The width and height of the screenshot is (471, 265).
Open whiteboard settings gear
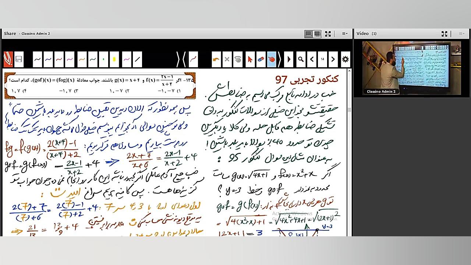pos(345,59)
